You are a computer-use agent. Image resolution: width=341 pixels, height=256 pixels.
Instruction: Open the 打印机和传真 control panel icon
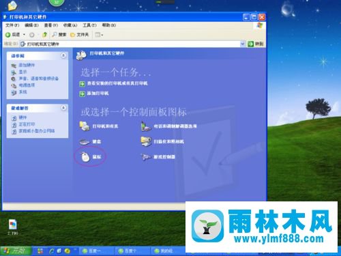point(99,126)
